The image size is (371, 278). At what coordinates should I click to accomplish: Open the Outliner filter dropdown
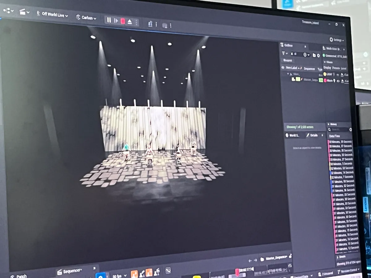[284, 53]
